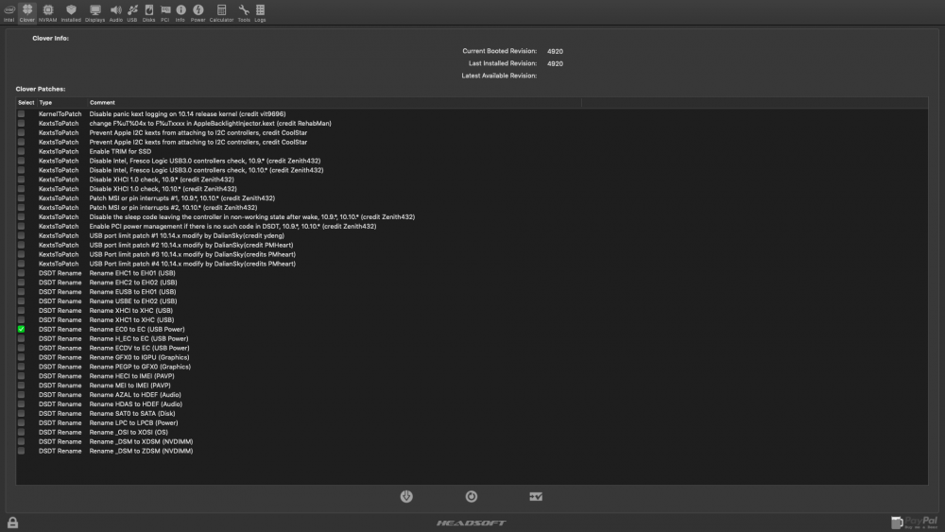Select 'change F%uT%04x to F%uTxxxx' patch row

[472, 124]
